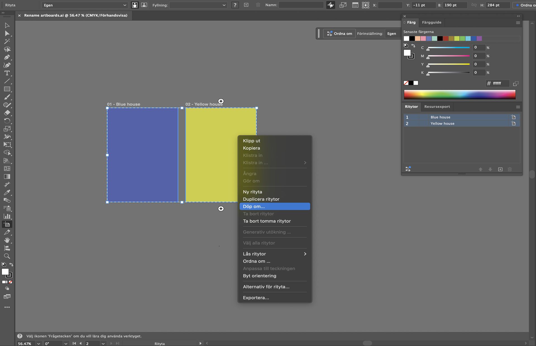
Task: Click the Namn input field
Action: click(301, 5)
